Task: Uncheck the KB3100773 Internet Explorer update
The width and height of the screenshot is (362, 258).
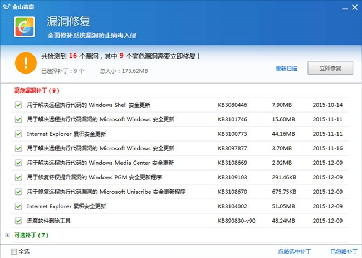Action: click(18, 134)
